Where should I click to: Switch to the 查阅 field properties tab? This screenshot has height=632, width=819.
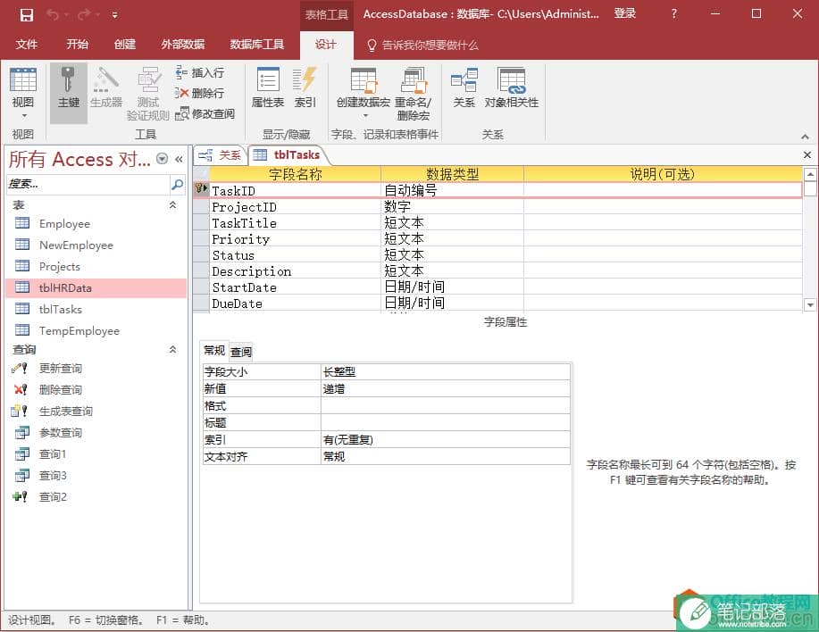[241, 352]
